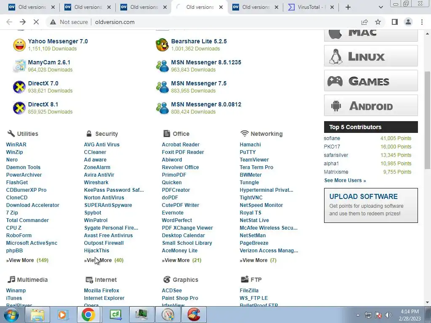This screenshot has width=431, height=323.
Task: Click the taskbar clock showing 4:14 PM
Action: 410,315
